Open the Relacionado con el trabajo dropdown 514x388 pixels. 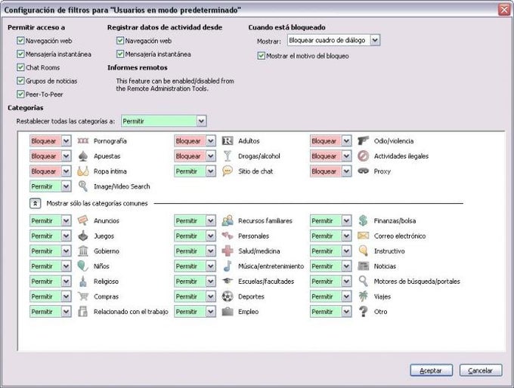pyautogui.click(x=51, y=312)
